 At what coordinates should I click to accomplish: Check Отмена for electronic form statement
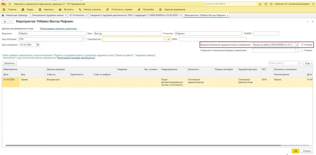coord(302,50)
